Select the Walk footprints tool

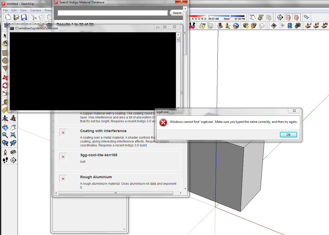(5, 160)
